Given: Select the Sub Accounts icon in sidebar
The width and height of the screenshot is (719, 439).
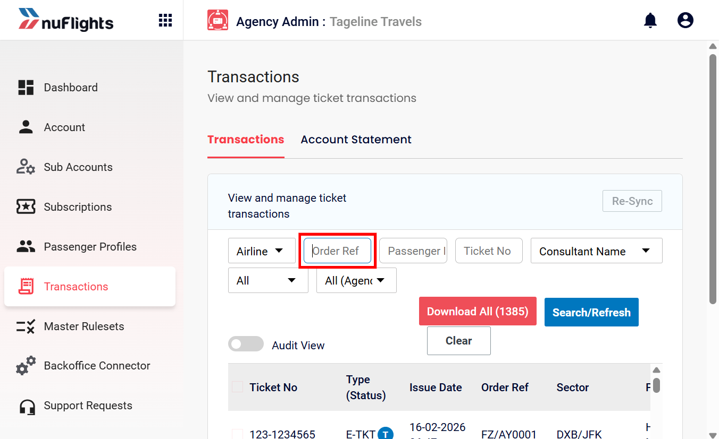Looking at the screenshot, I should point(26,167).
